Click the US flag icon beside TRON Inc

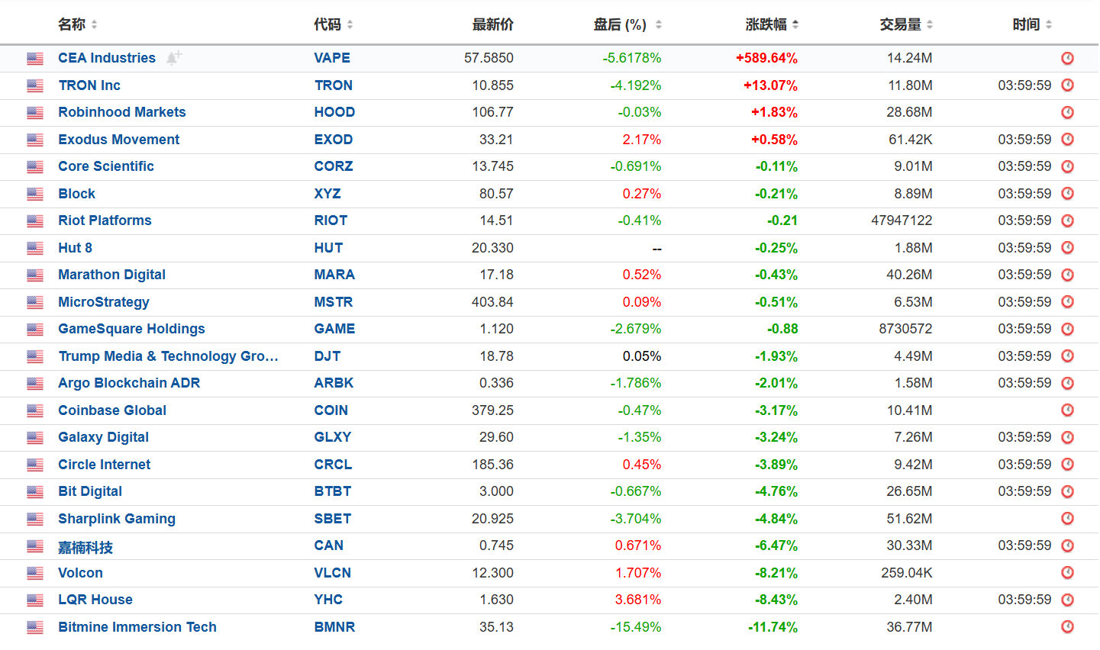(35, 85)
